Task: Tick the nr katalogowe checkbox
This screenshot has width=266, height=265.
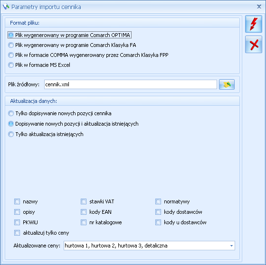Action: point(84,222)
